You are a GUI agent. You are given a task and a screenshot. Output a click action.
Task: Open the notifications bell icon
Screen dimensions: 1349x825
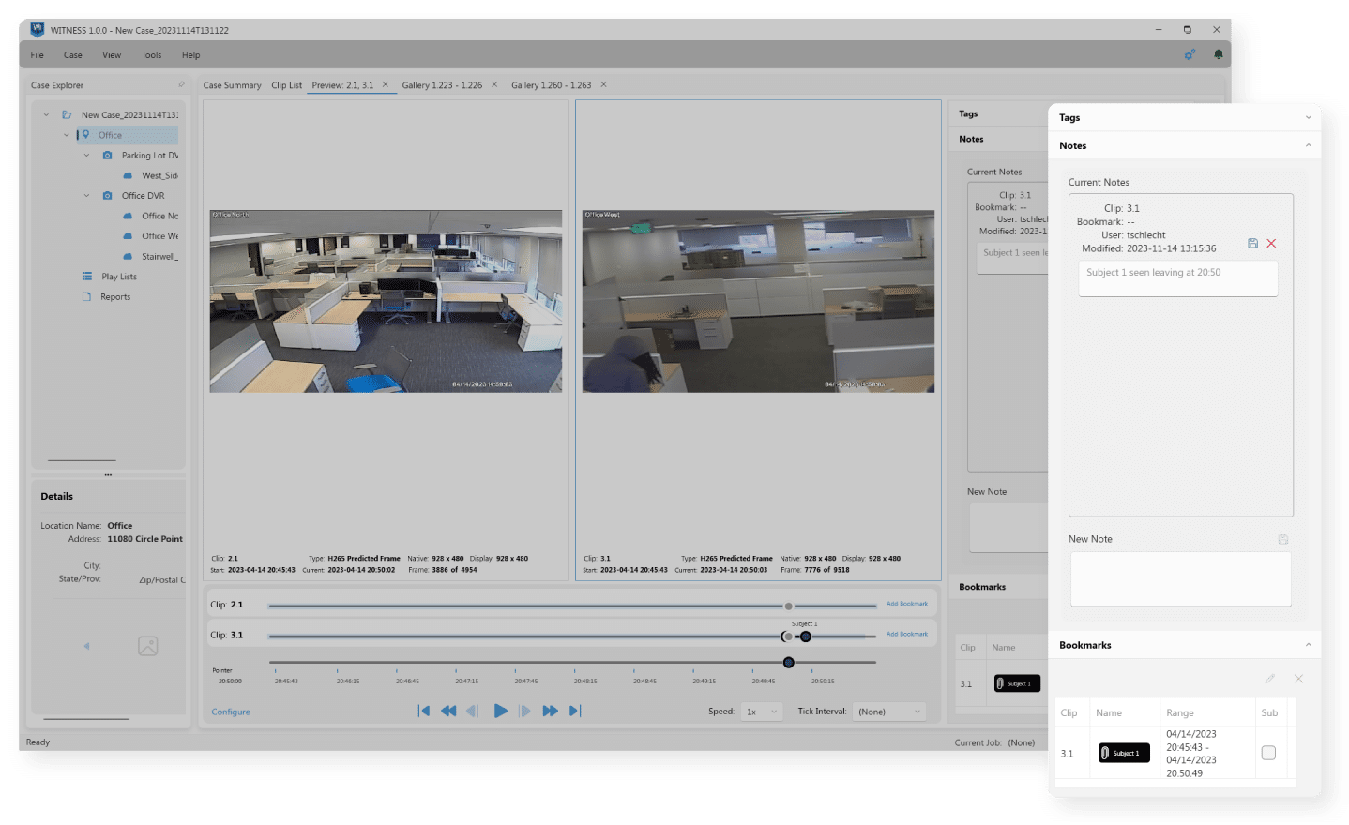tap(1219, 55)
